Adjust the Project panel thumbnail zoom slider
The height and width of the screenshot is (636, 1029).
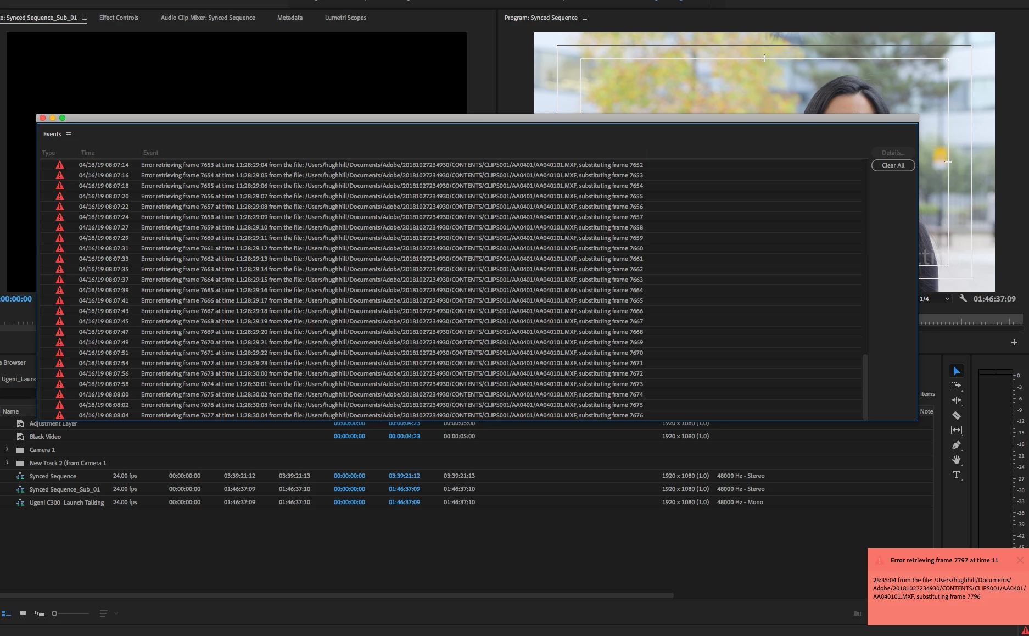70,613
